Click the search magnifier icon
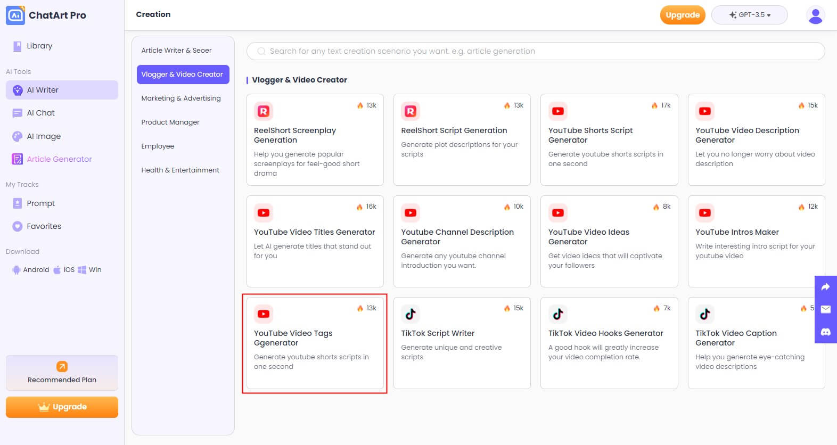This screenshot has width=837, height=445. coord(261,51)
